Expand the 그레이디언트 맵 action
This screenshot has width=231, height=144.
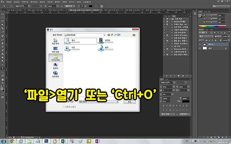coord(172,52)
